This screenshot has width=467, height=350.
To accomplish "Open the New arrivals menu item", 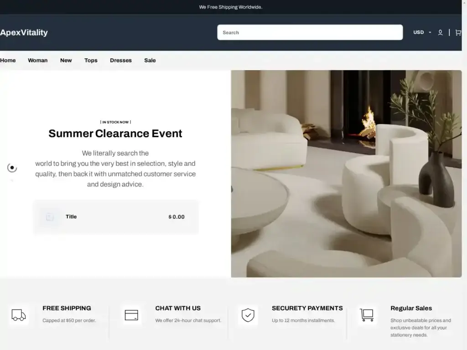I will coord(66,60).
